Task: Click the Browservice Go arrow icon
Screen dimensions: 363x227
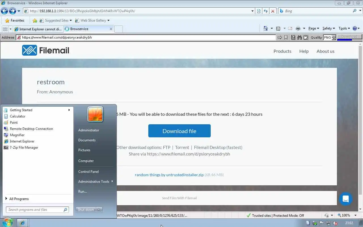Action: click(x=280, y=37)
